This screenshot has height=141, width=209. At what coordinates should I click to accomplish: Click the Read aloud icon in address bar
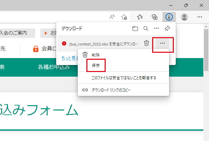click(x=112, y=17)
